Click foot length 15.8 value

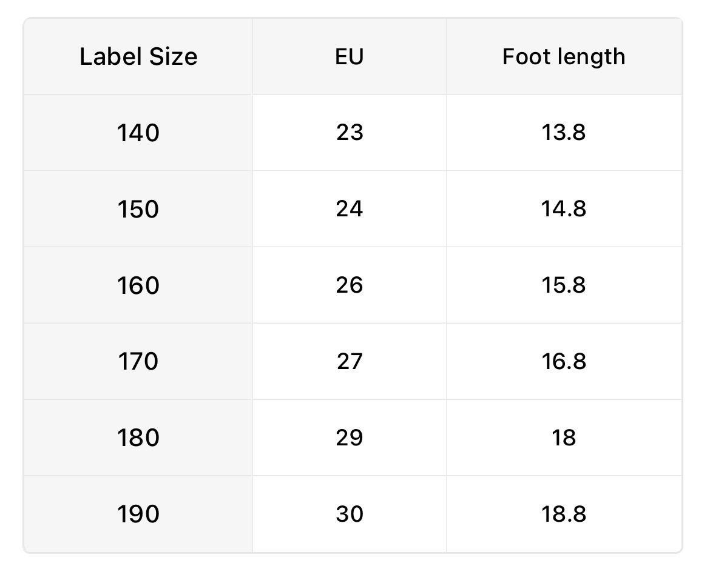[x=564, y=285]
